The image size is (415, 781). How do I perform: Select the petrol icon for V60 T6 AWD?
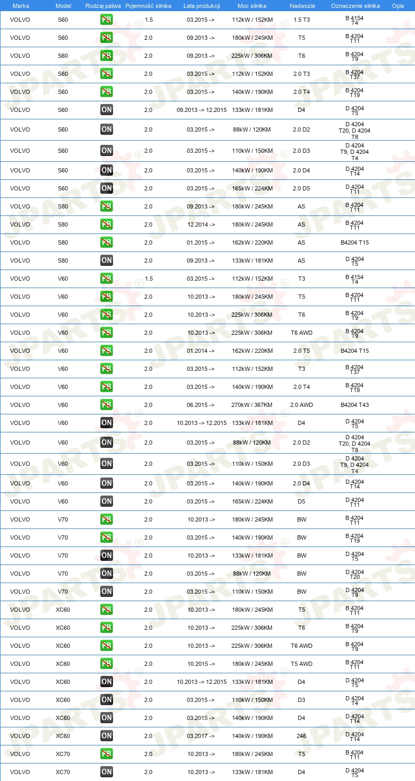[107, 333]
